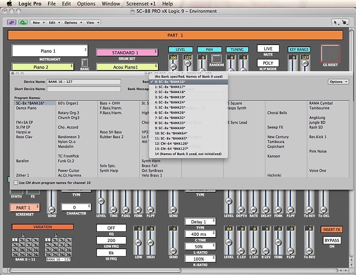Select 12: CM-64 *BNK126* bank entry

coord(188,144)
